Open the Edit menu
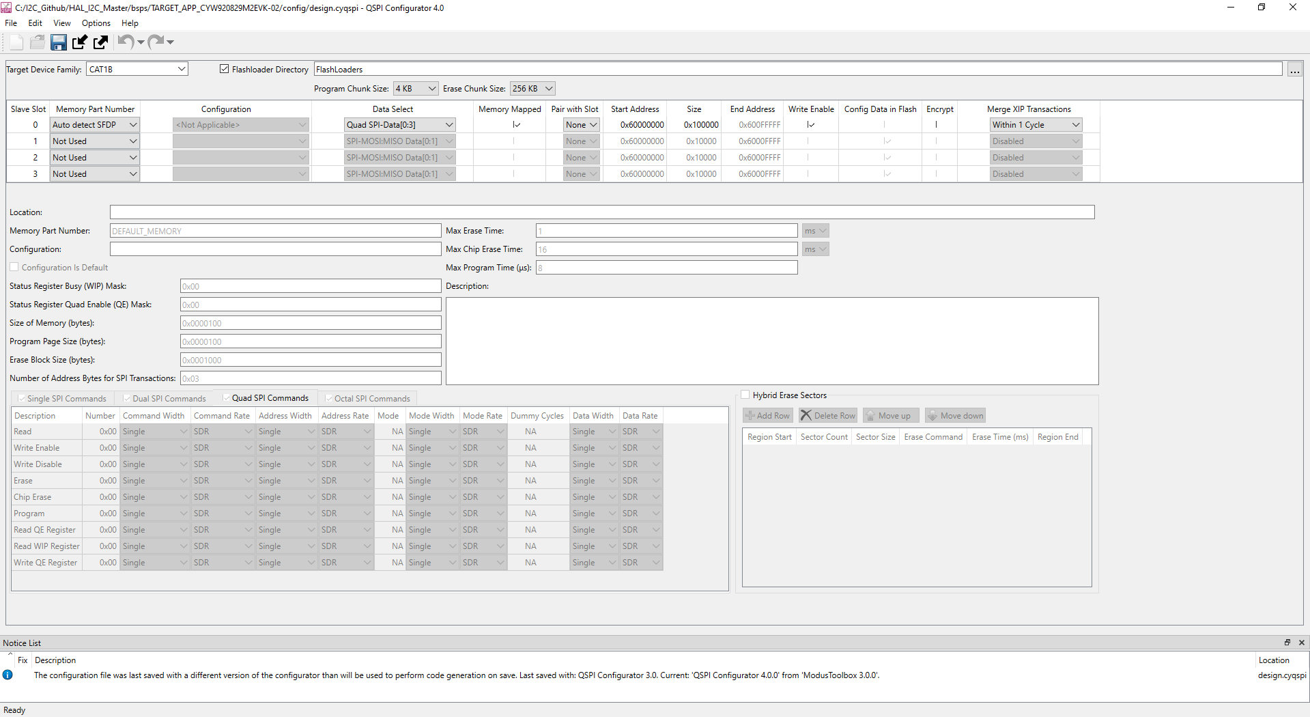Viewport: 1310px width, 717px height. tap(35, 23)
